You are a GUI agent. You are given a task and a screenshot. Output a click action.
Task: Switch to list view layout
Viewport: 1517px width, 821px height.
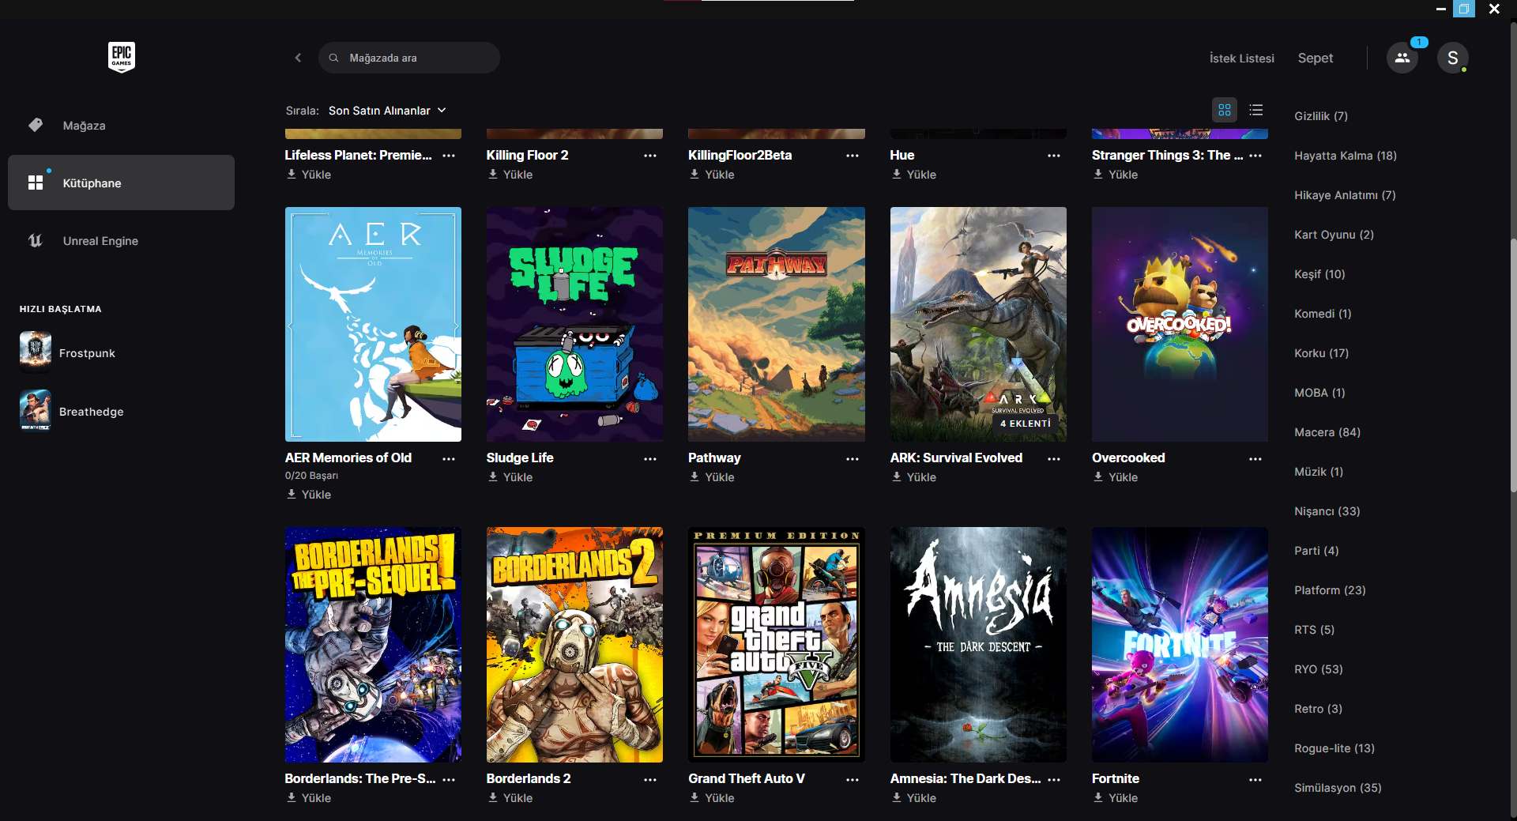(x=1256, y=110)
